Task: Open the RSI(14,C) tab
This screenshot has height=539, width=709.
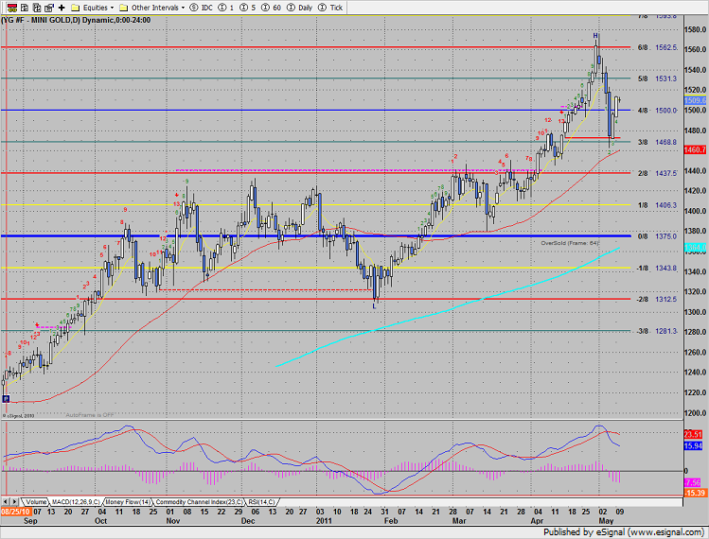Action: click(261, 502)
